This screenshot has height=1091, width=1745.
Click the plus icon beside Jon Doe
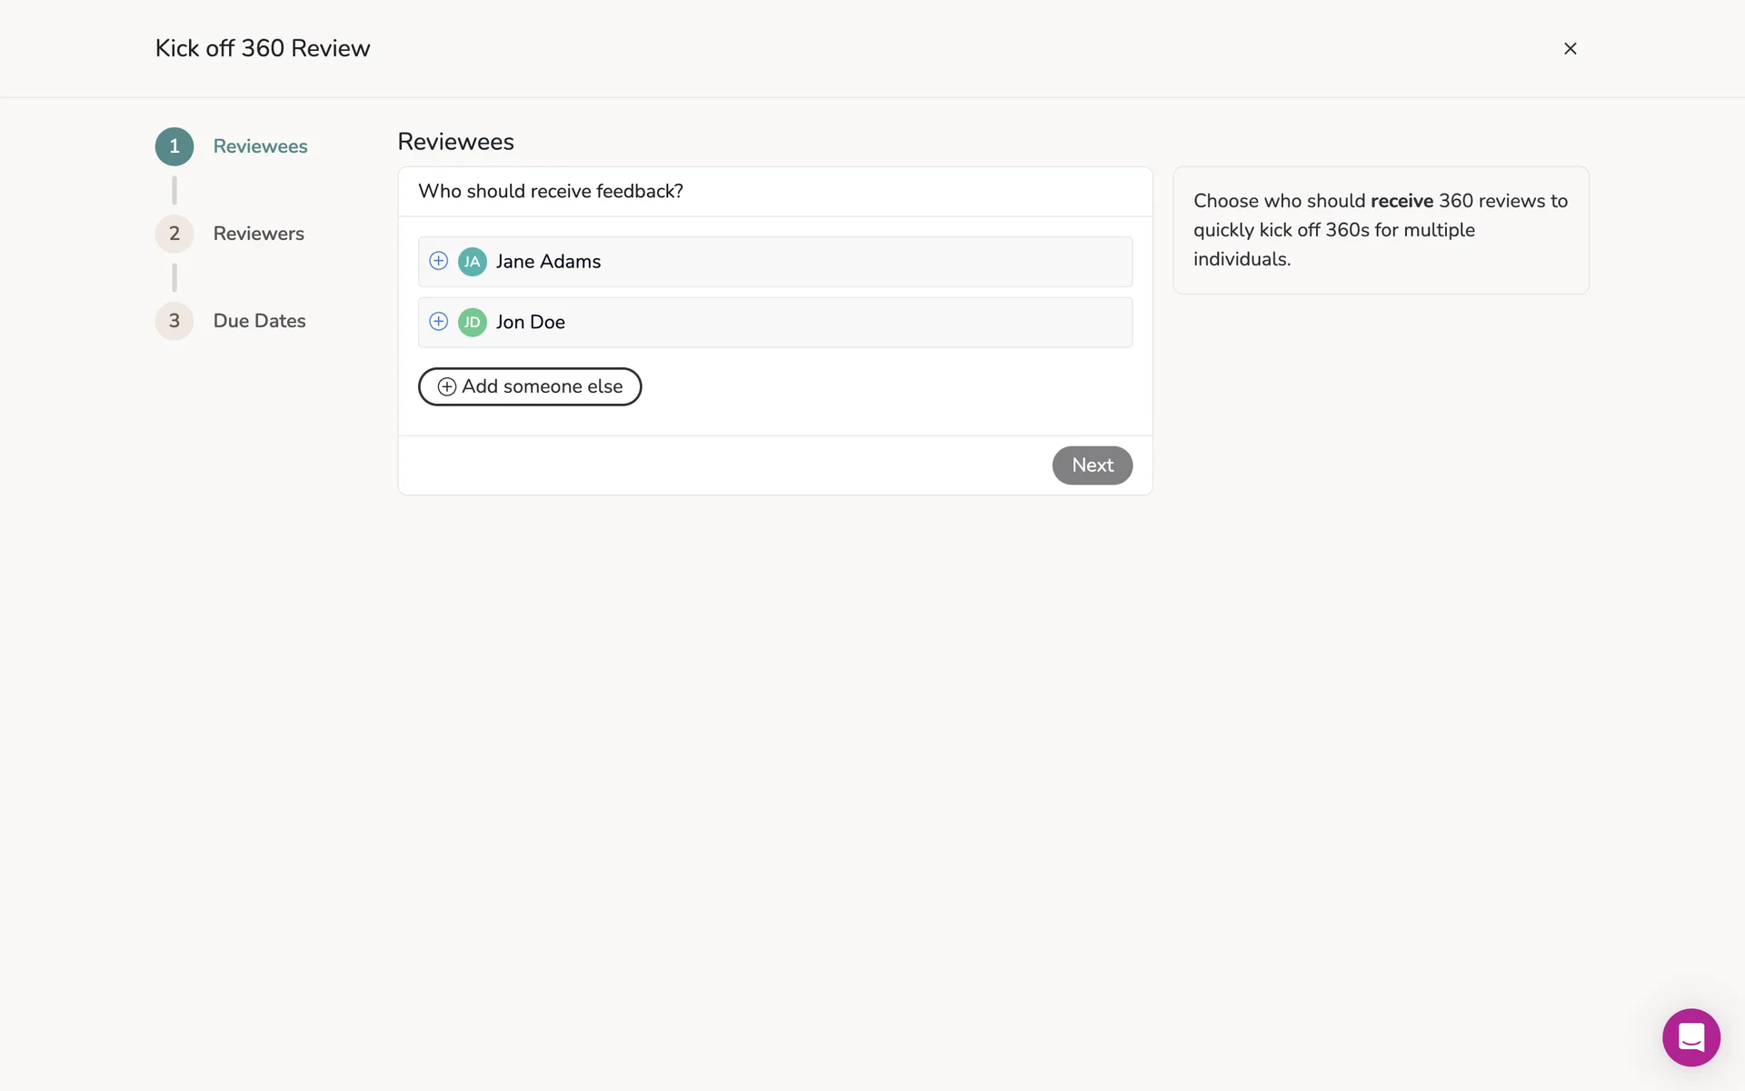pos(438,322)
